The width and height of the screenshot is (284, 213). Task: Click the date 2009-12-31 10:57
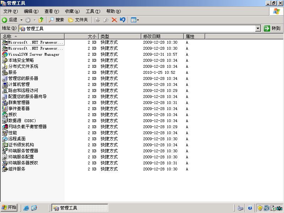[x=160, y=54]
